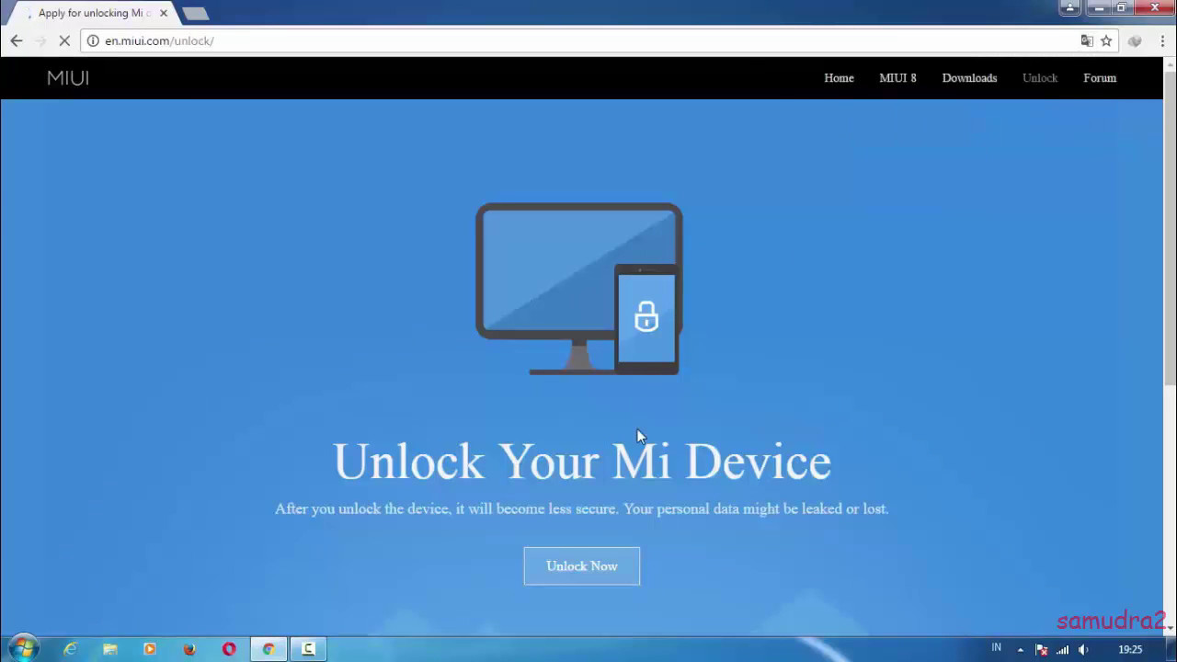1177x662 pixels.
Task: Open the Windows Explorer folder in the taskbar
Action: coord(110,649)
